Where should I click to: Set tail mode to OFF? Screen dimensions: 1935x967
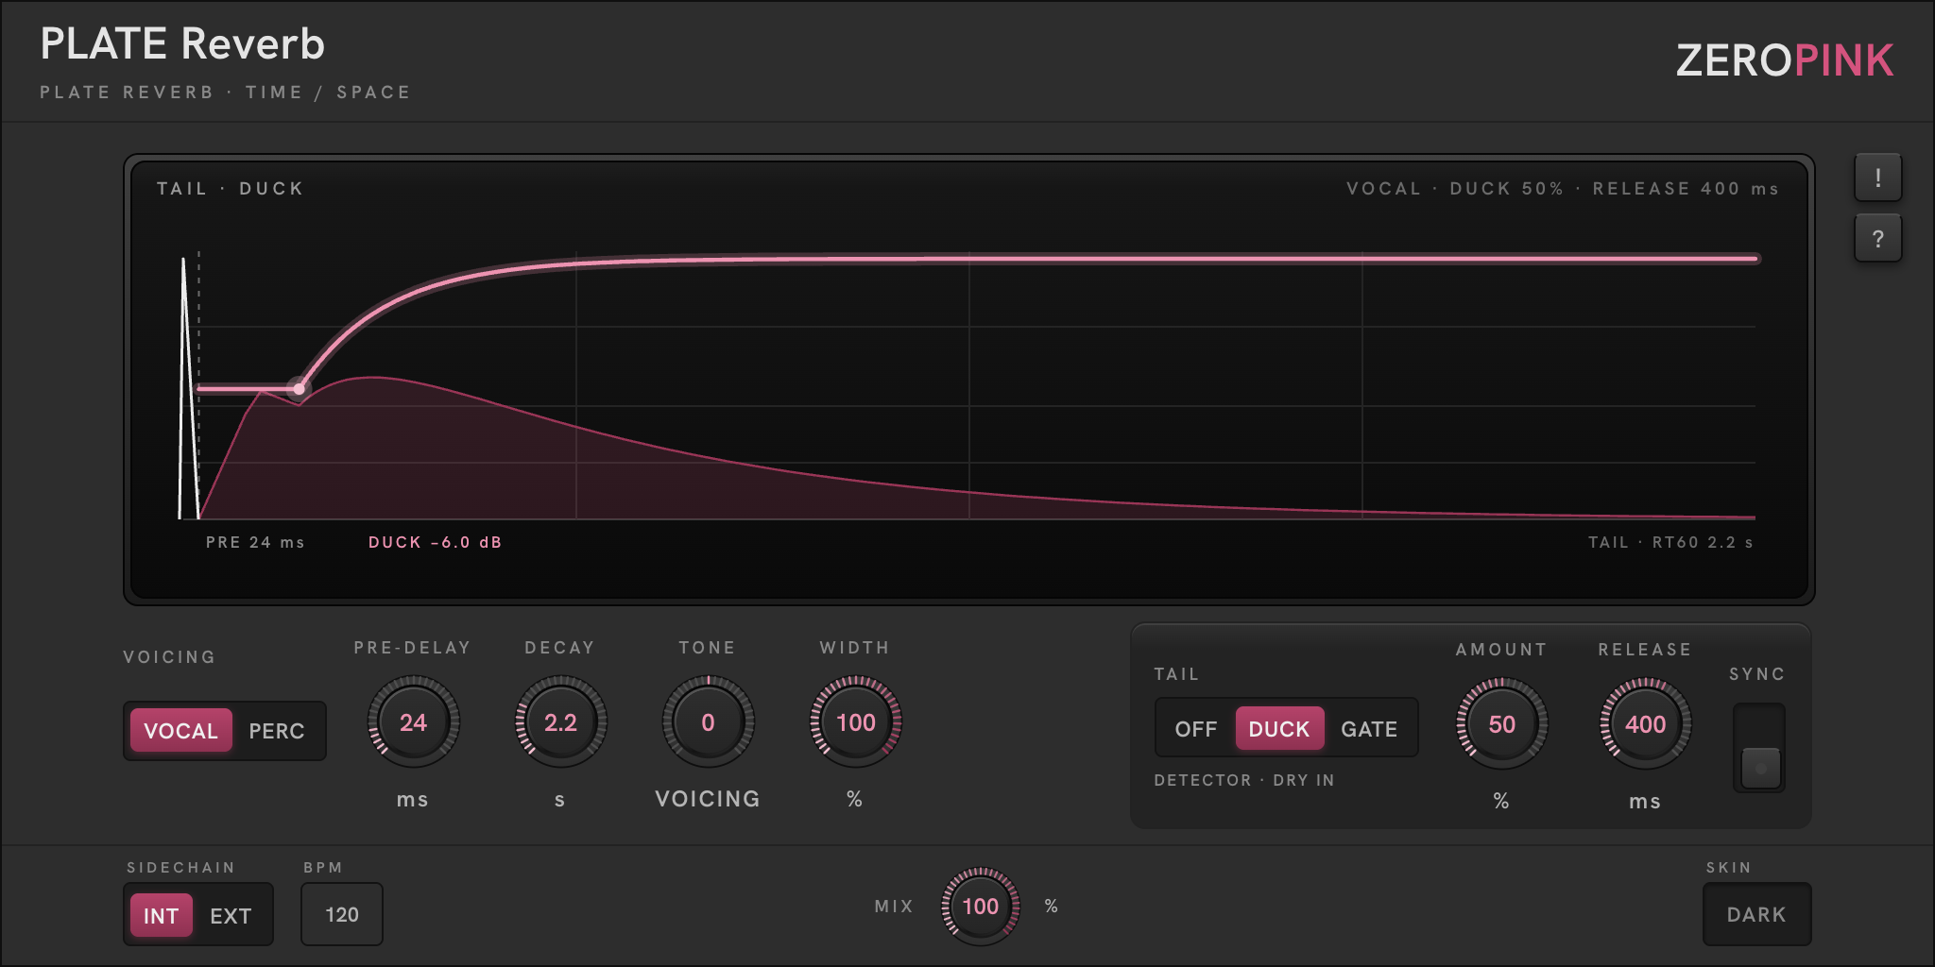tap(1195, 728)
